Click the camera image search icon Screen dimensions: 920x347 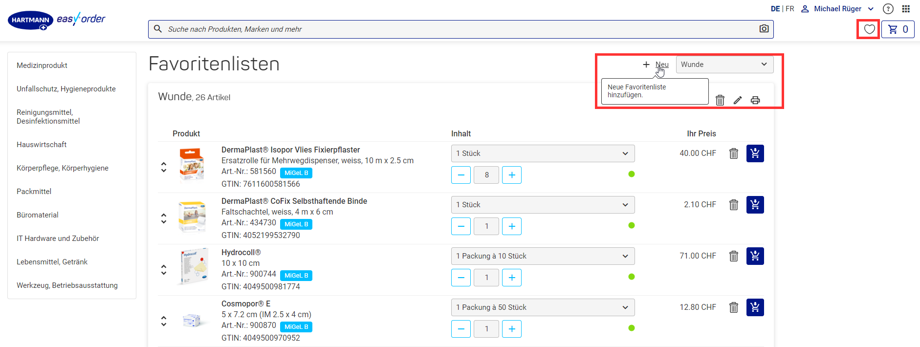point(764,29)
